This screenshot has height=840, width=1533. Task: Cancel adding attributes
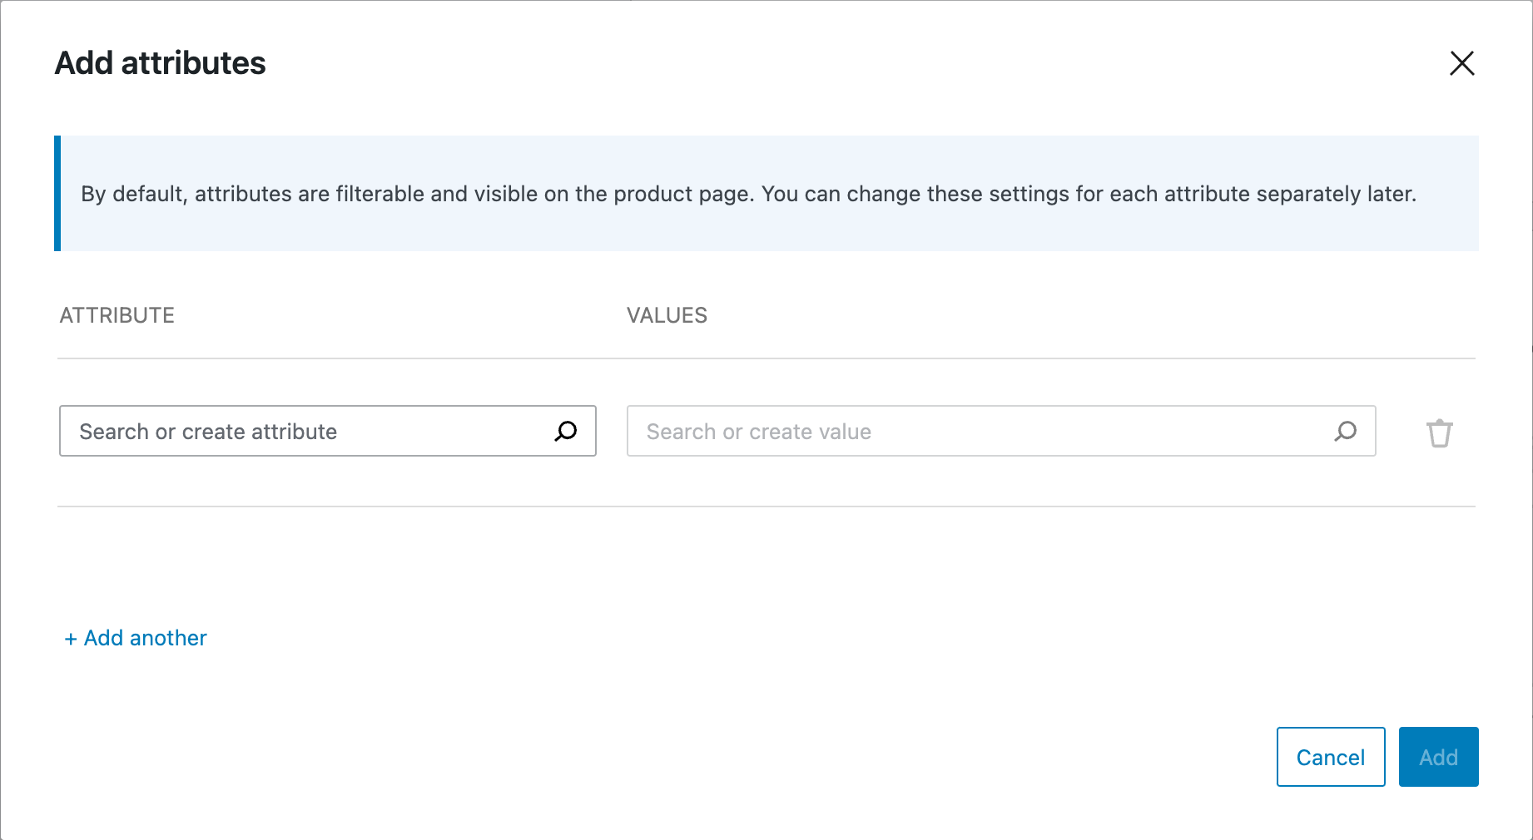coord(1331,757)
